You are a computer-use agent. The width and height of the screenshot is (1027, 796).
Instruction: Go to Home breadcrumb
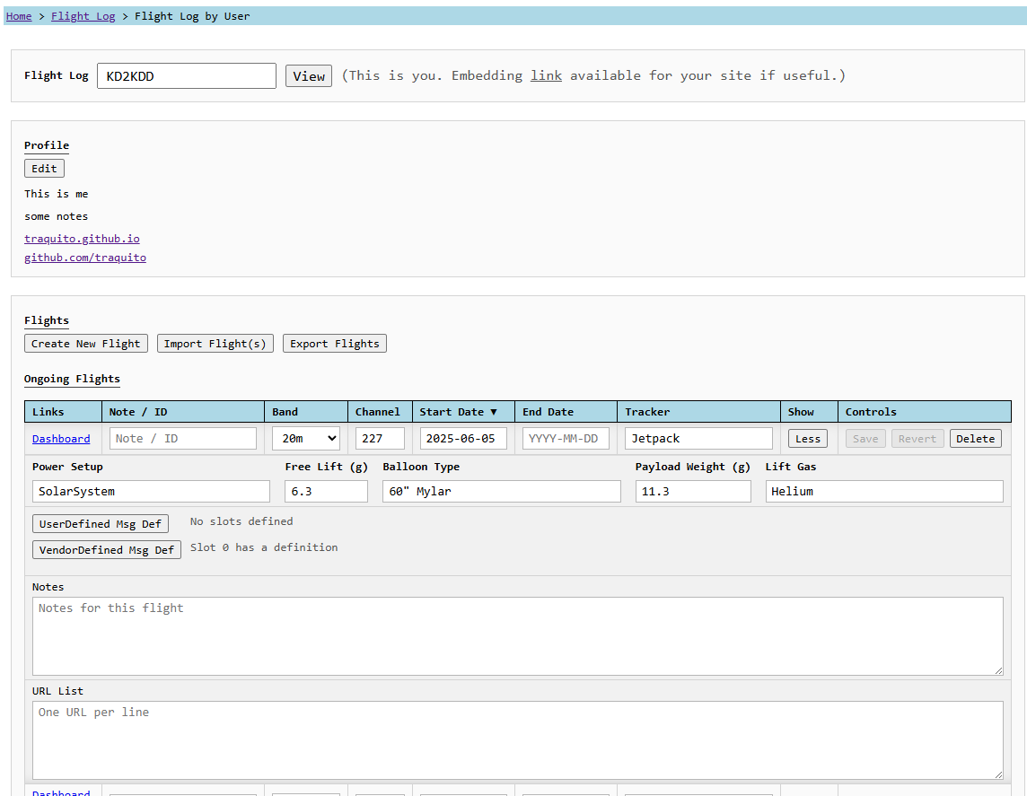pyautogui.click(x=19, y=16)
